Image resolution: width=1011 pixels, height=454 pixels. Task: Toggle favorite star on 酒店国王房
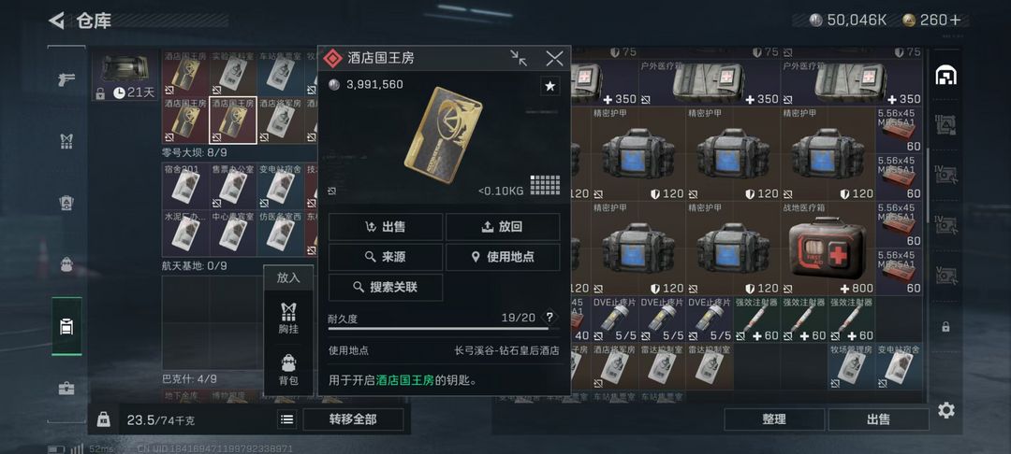[550, 86]
